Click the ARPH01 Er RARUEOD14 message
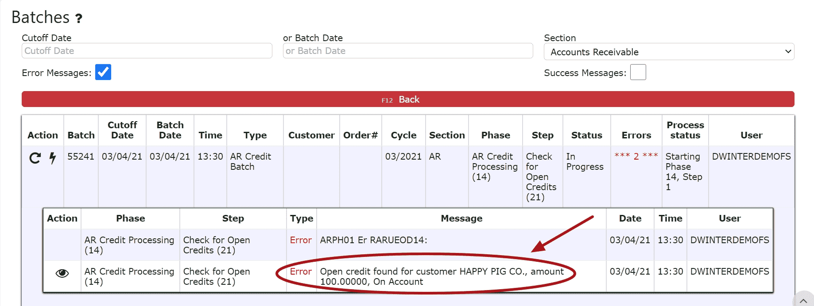The width and height of the screenshot is (814, 306). tap(373, 240)
